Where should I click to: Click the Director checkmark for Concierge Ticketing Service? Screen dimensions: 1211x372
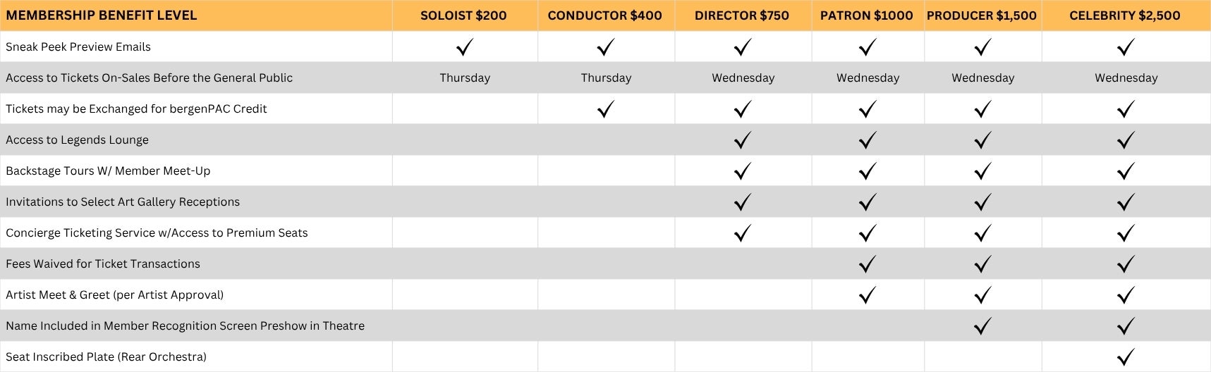[x=742, y=233]
